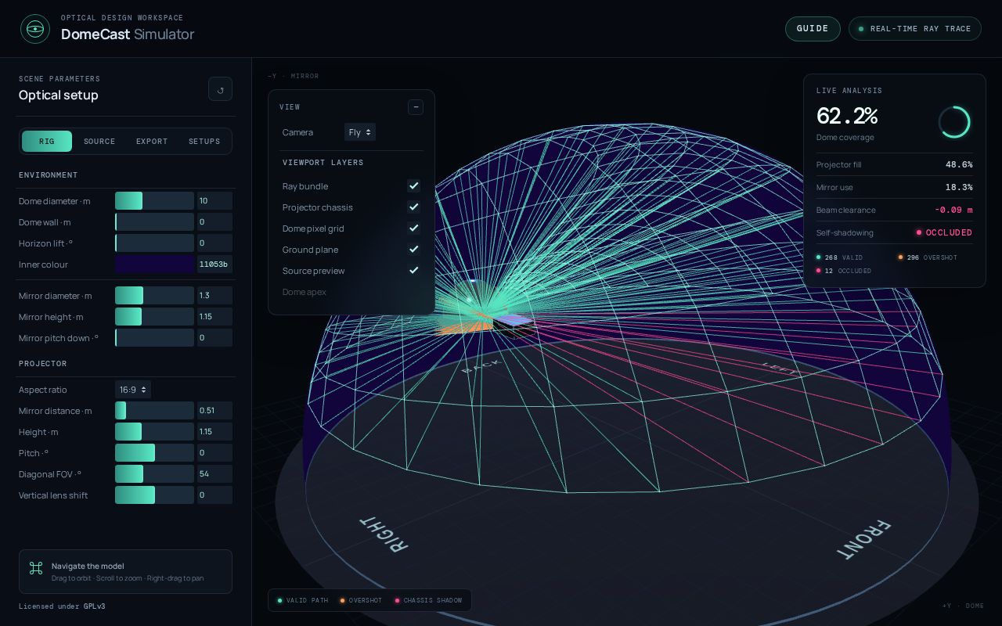Screen dimensions: 1002x626
Task: Edit the Diagonal FOV value 54
Action: pyautogui.click(x=214, y=474)
